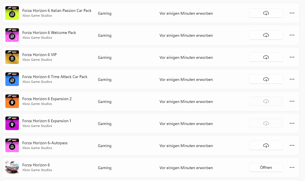The image size is (305, 181).
Task: Show more options for Forza Horizon 6 VIP
Action: [x=292, y=57]
